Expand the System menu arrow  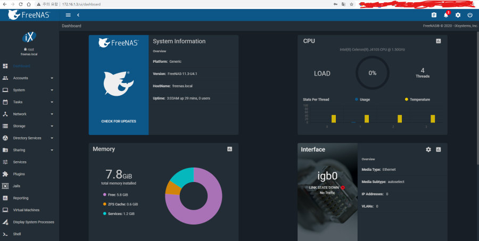tap(52, 90)
